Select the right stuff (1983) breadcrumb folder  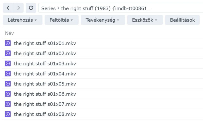pyautogui.click(x=106, y=8)
